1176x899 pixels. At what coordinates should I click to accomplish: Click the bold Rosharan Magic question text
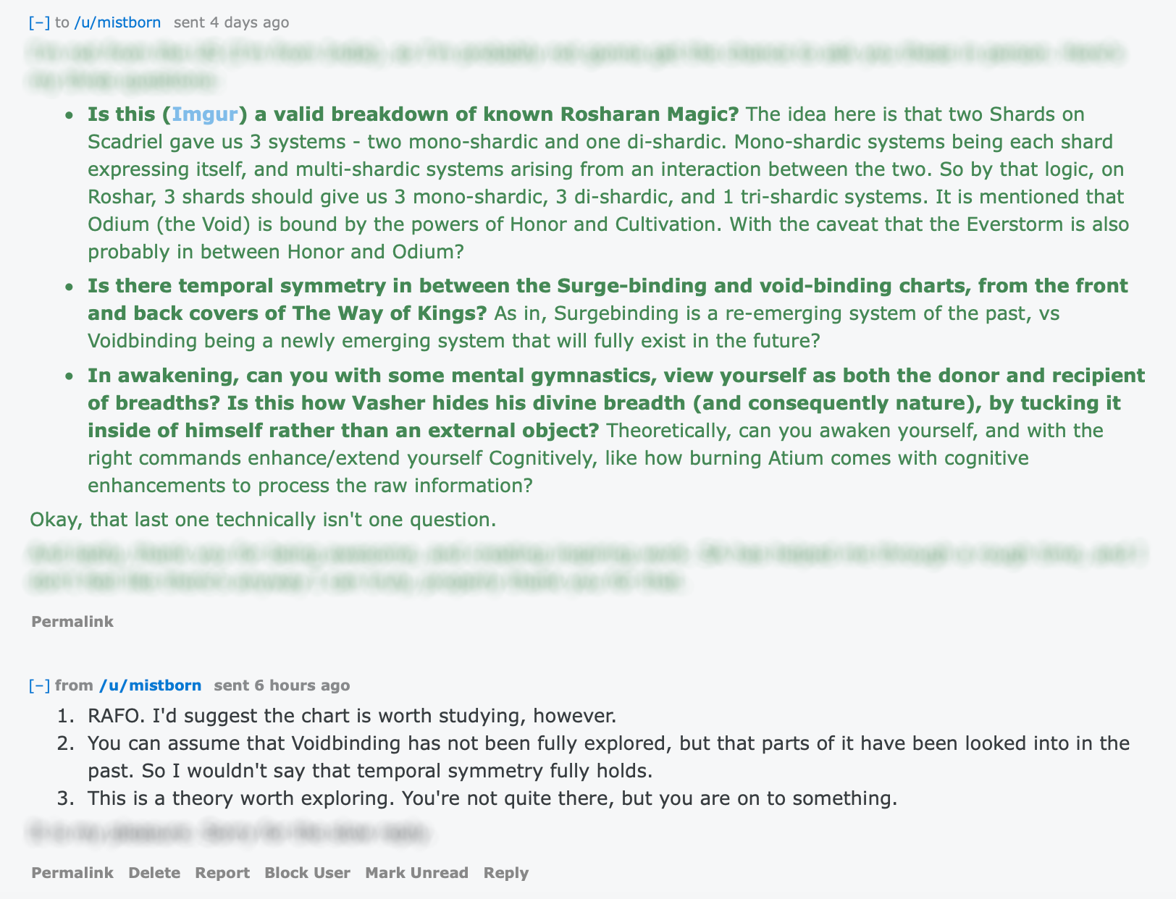413,114
